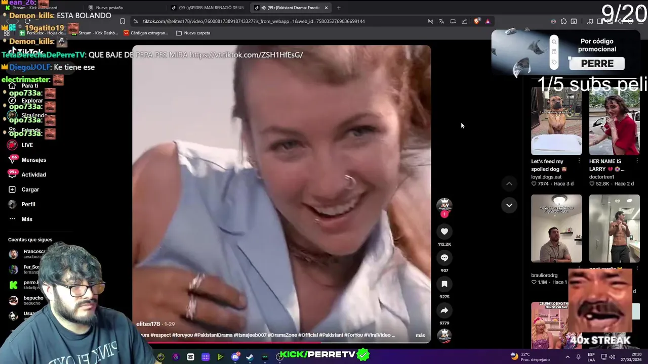Viewport: 648px width, 364px height.
Task: Switch to SPIDER-MAN RENACIÓ browser tab
Action: 208,8
